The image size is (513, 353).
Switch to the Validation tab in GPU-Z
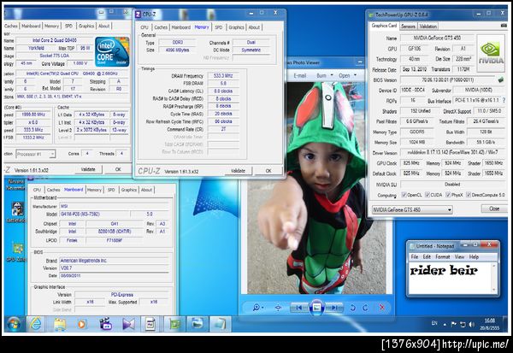[x=428, y=26]
